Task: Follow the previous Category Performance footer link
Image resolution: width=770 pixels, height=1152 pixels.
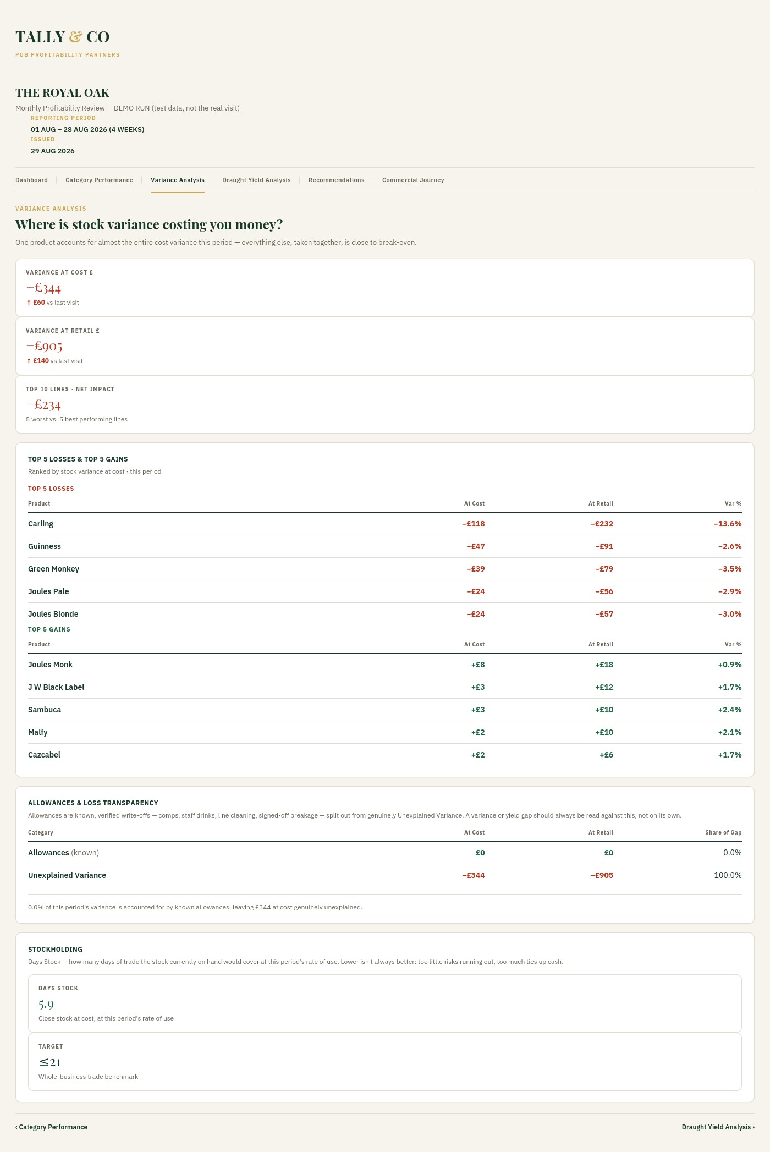Action: click(x=52, y=1127)
